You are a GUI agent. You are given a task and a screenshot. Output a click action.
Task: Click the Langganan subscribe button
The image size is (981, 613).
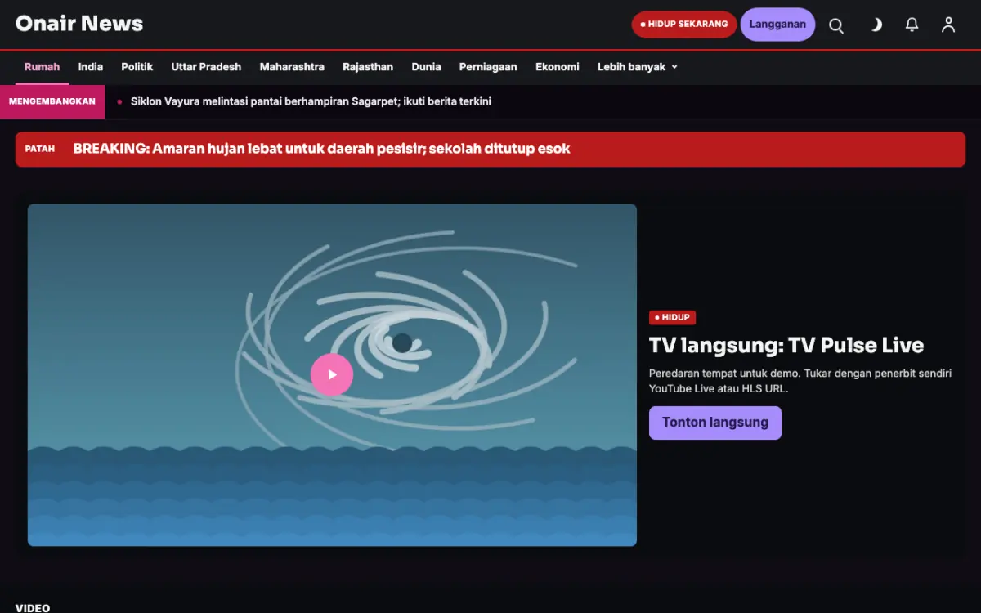coord(777,25)
